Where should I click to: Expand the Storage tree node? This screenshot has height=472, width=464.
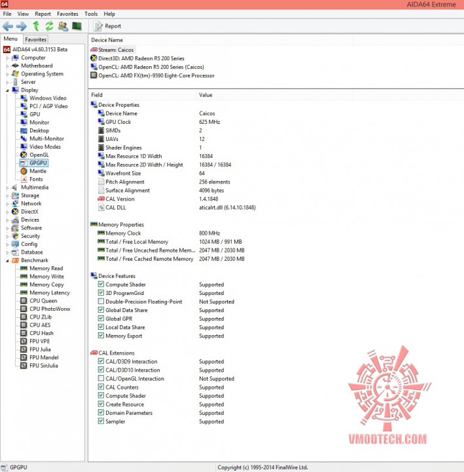[7, 196]
